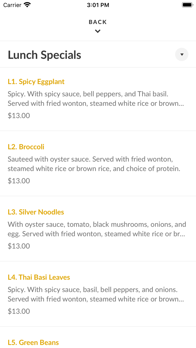The image size is (196, 348).
Task: Collapse the Lunch Specials section via circular arrow
Action: pyautogui.click(x=182, y=54)
